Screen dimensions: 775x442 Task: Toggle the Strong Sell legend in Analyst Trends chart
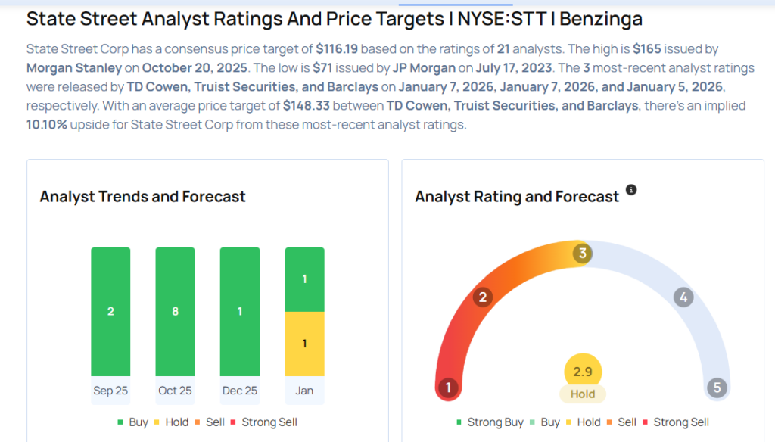(x=264, y=422)
